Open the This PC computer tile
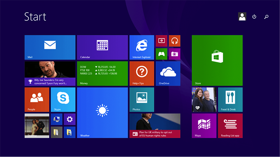Viewport: 280px width, 157px height. (x=57, y=119)
